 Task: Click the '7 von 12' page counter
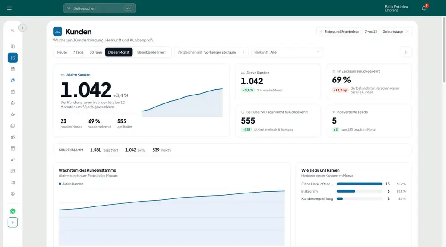(371, 32)
